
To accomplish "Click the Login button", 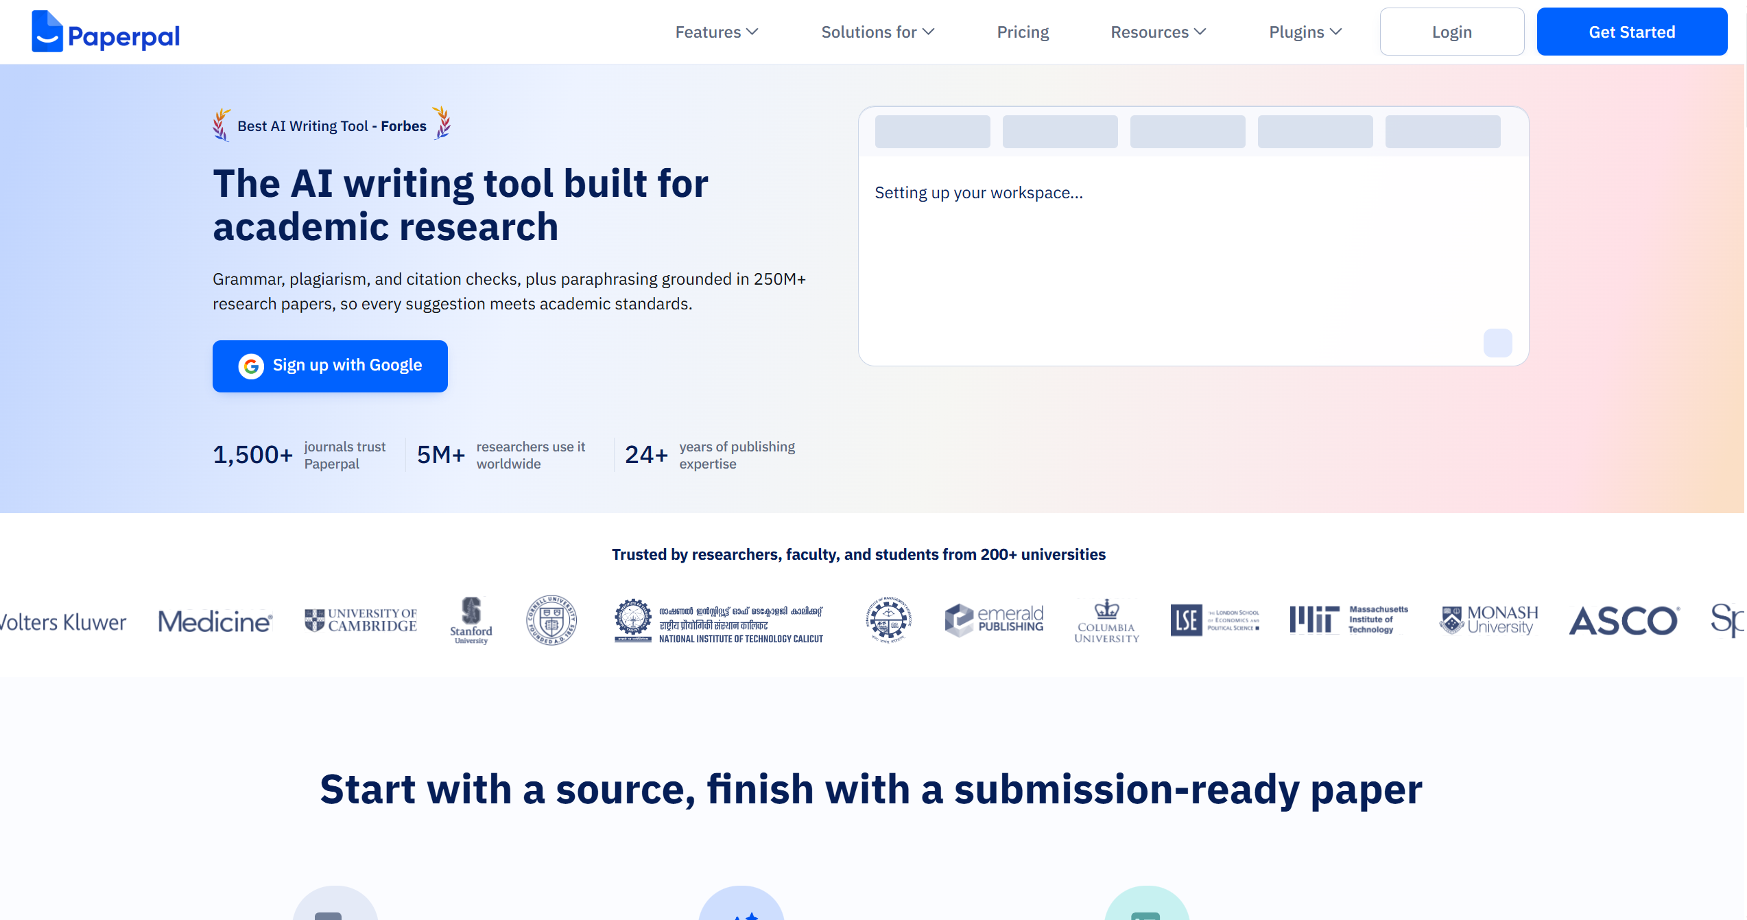I will (x=1451, y=32).
